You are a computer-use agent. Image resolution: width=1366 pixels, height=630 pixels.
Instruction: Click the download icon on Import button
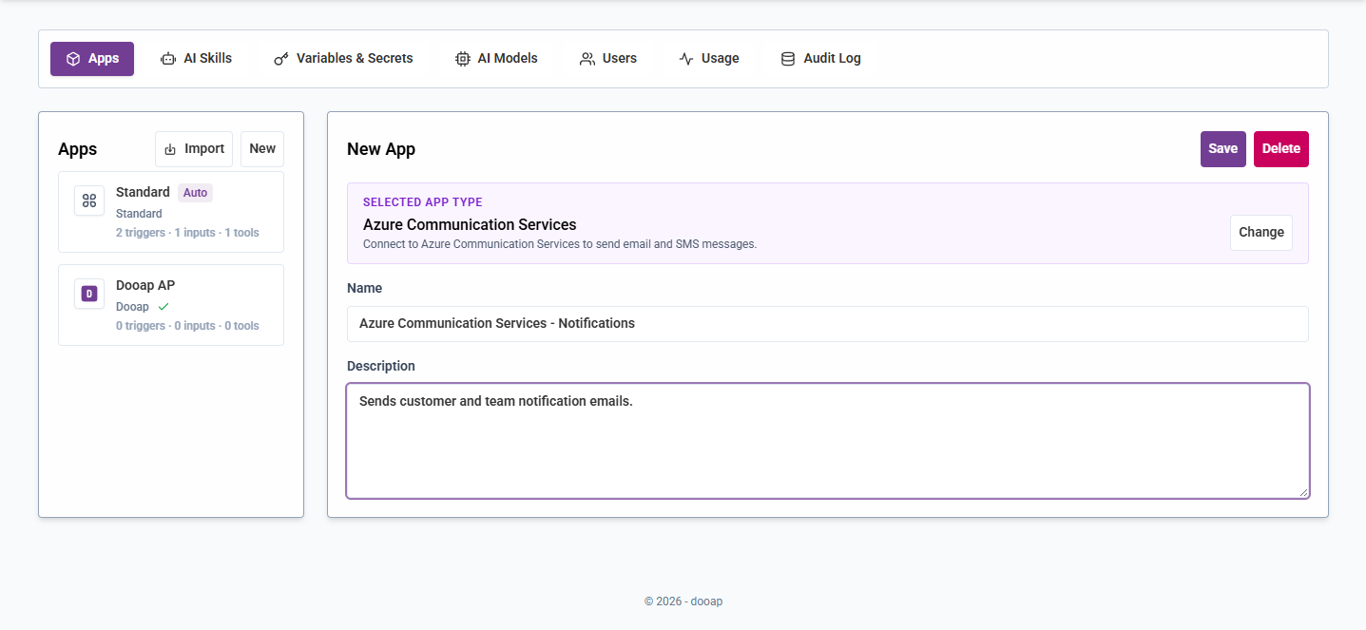point(170,149)
